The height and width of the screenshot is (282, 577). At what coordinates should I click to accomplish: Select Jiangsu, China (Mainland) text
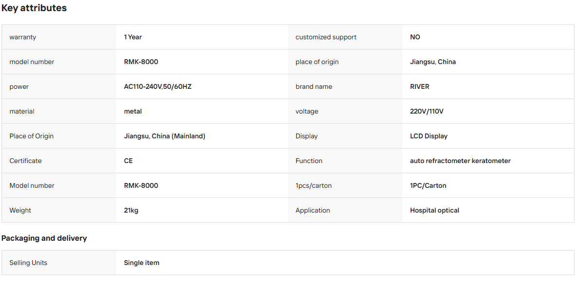(x=164, y=136)
